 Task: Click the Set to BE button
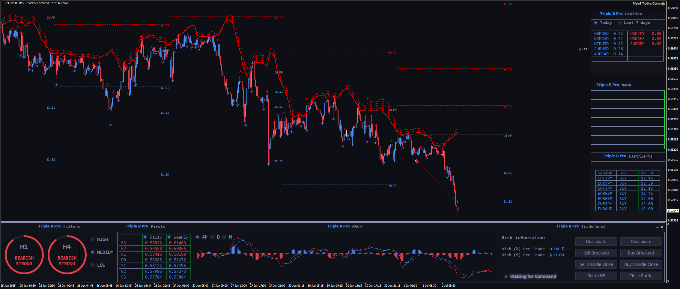click(x=596, y=276)
